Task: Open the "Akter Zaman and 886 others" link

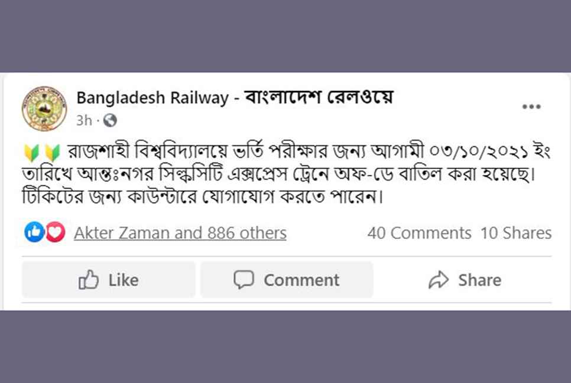Action: (x=180, y=233)
